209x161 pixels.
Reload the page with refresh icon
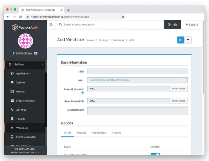point(20,17)
